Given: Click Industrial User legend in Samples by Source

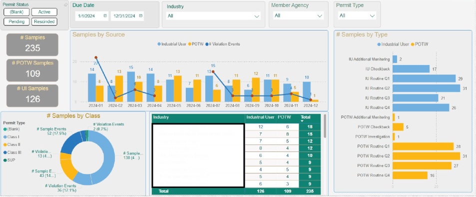Looking at the screenshot, I should point(171,44).
